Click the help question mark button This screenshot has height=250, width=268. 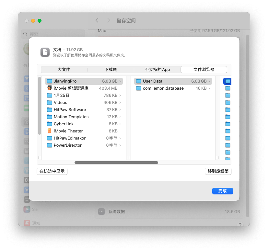tap(240, 224)
